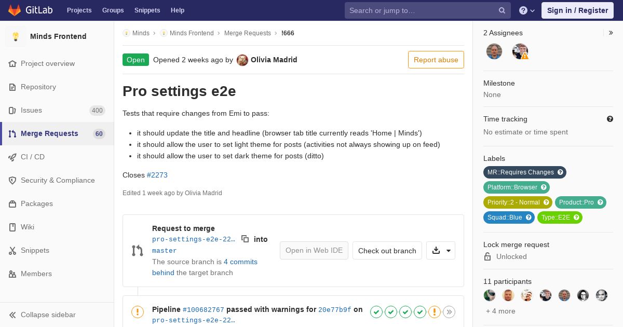This screenshot has width=623, height=327.
Task: Collapse the left sidebar
Action: point(57,315)
